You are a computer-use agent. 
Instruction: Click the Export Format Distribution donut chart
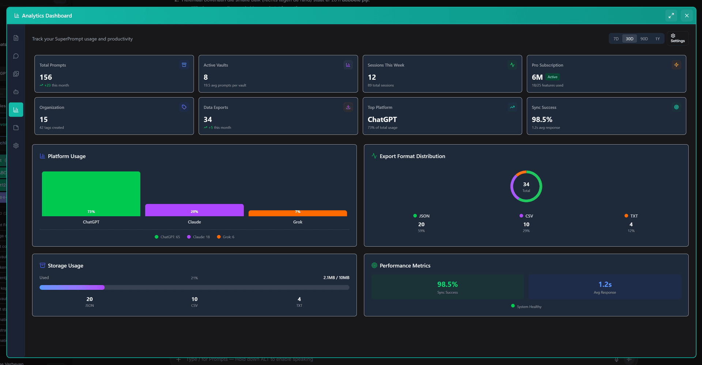pyautogui.click(x=526, y=186)
